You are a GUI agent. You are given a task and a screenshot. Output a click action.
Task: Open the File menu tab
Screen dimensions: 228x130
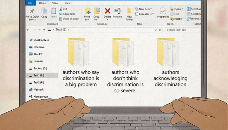(30, 3)
